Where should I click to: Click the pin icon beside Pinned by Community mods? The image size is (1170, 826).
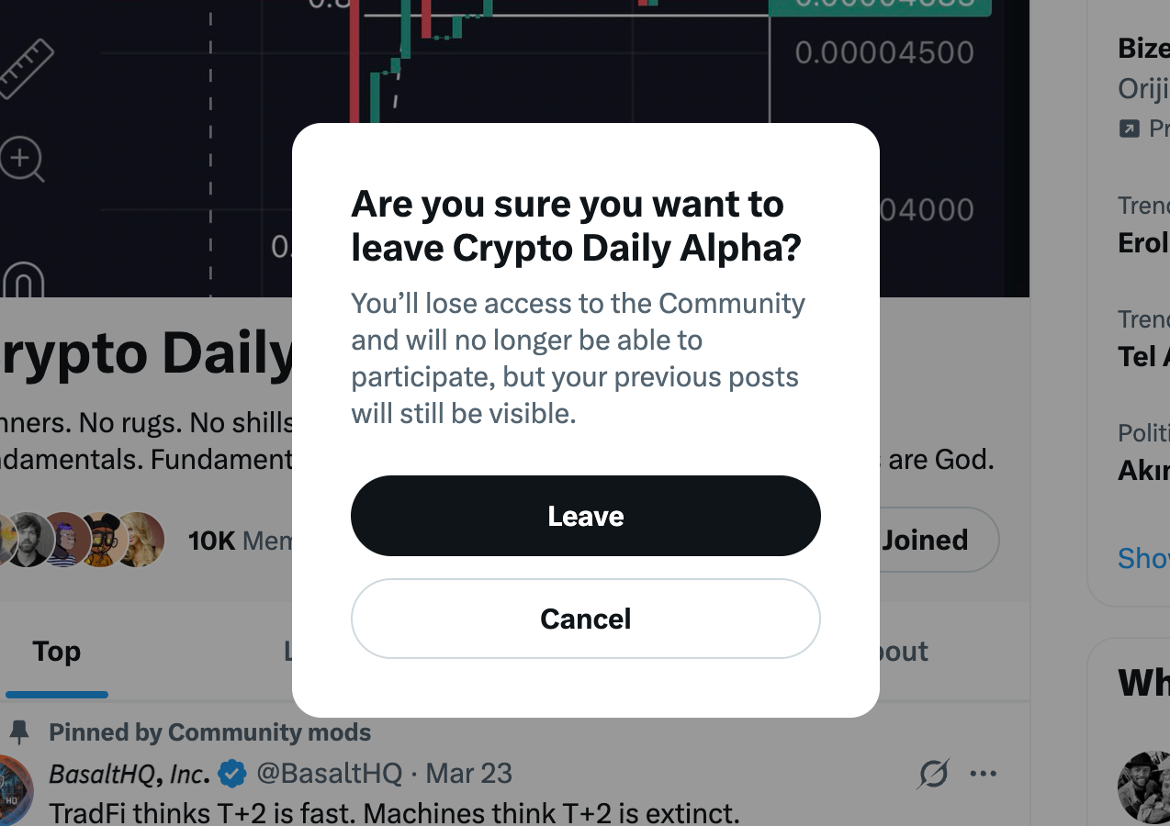[20, 731]
